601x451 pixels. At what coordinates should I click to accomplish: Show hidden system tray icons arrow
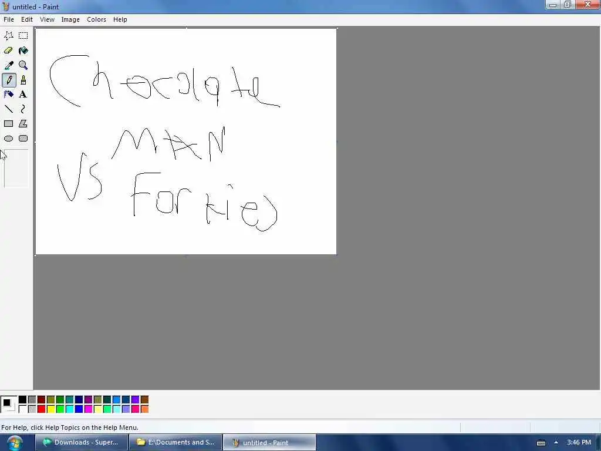(556, 442)
